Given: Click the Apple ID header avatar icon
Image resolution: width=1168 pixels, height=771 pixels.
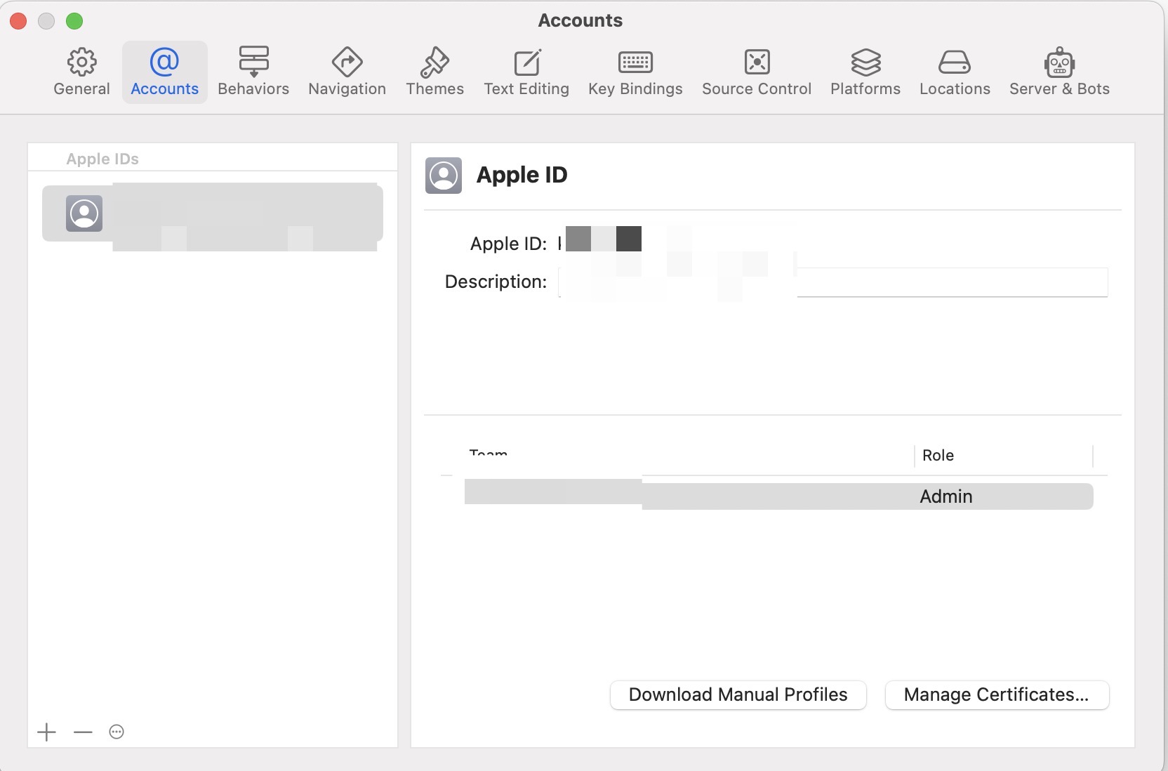Looking at the screenshot, I should 444,176.
